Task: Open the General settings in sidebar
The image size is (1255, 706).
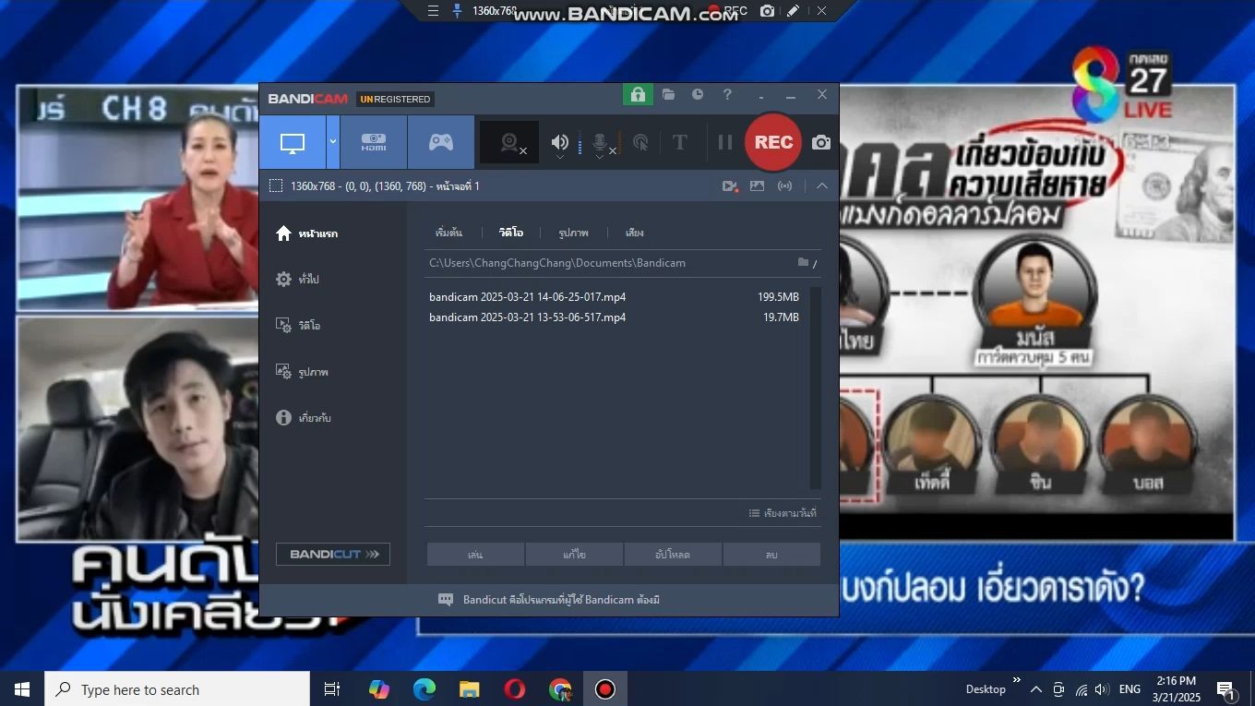Action: pyautogui.click(x=297, y=279)
